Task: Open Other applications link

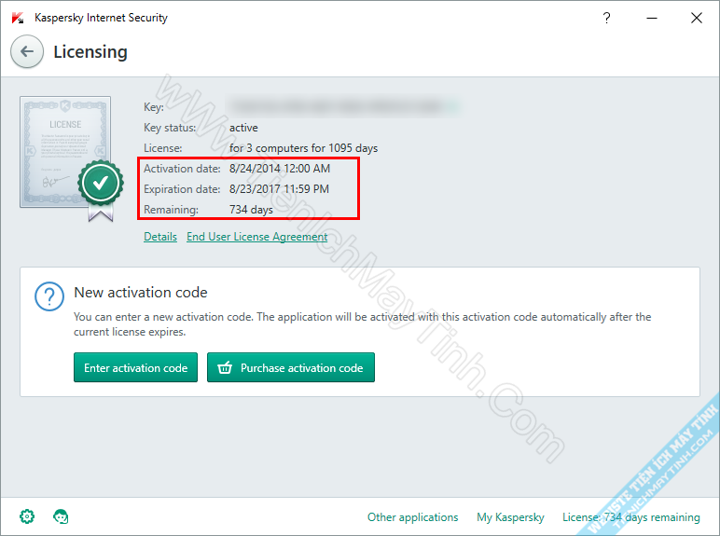Action: pos(413,517)
